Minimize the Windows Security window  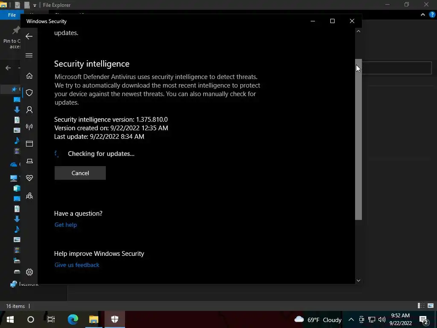pos(313,21)
